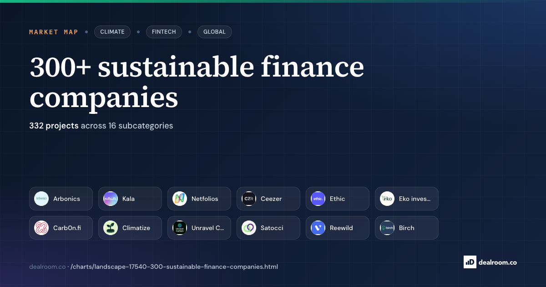Open the Unravel C... company name
Screen dimensions: 546x287
208,228
